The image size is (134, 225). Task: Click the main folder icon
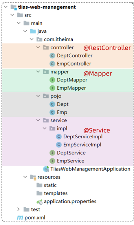click(26, 23)
